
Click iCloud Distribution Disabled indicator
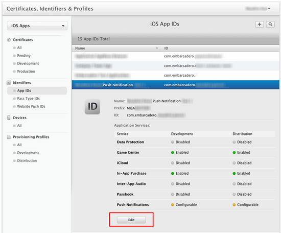234,163
